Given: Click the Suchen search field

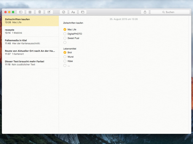Looking at the screenshot, I should [170, 12].
